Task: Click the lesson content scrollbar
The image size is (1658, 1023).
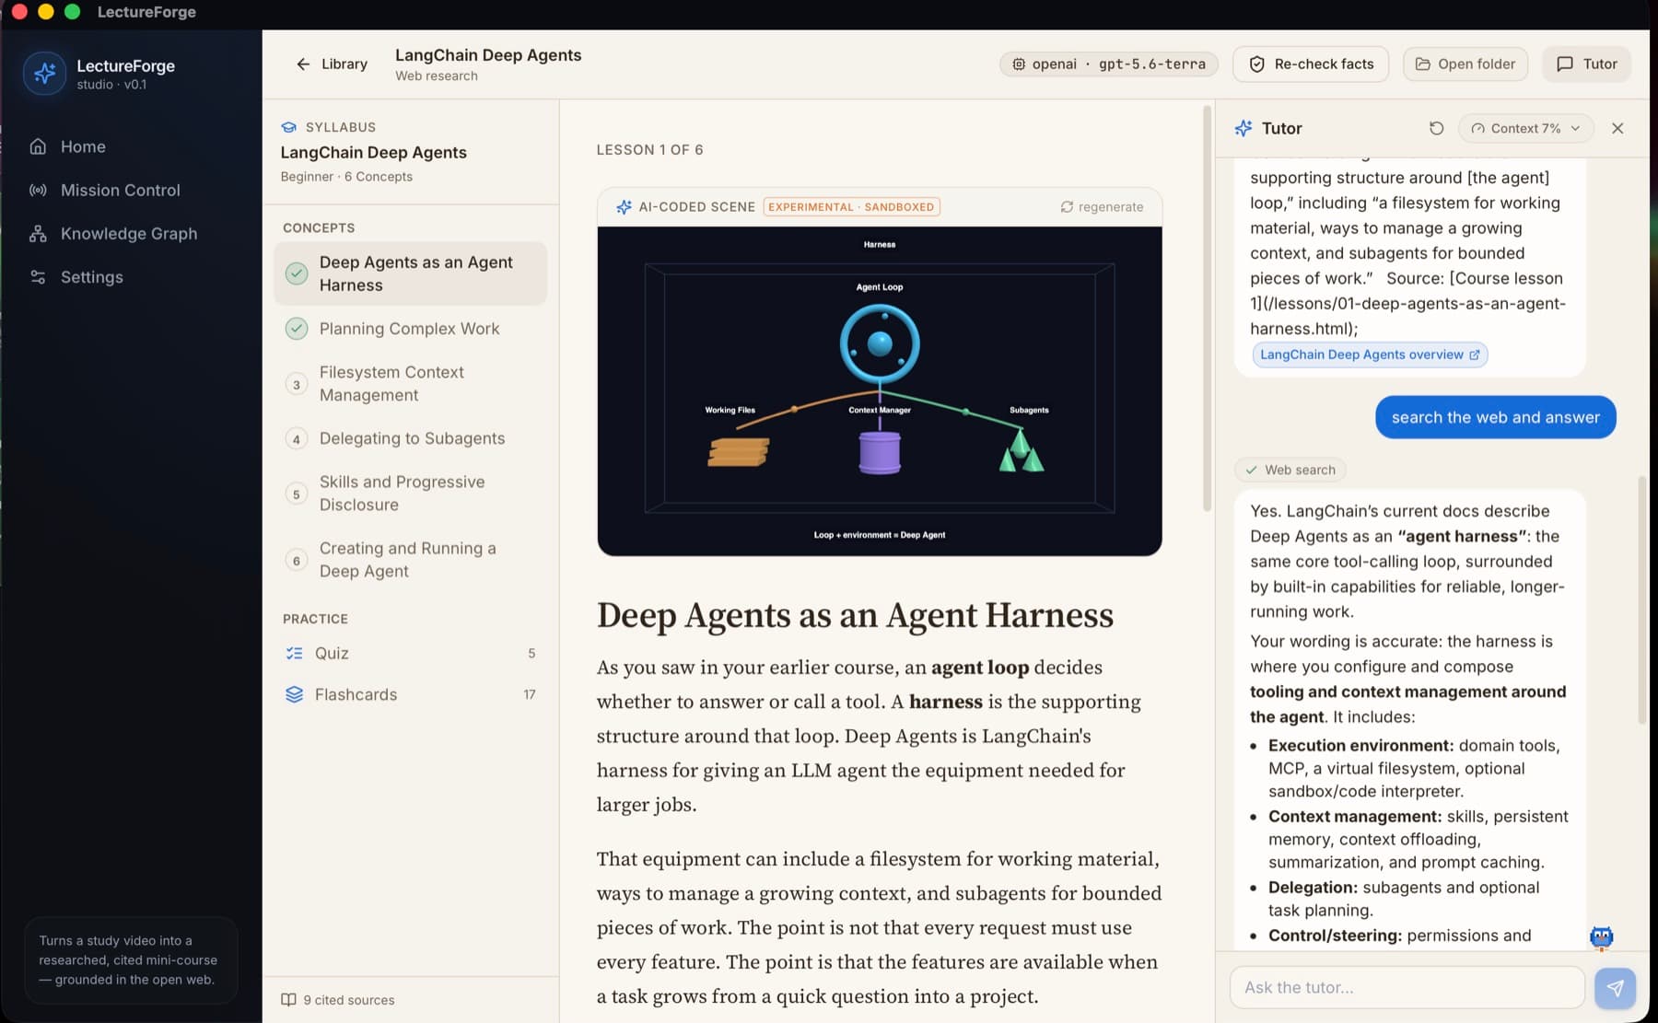Action: coord(1207,308)
